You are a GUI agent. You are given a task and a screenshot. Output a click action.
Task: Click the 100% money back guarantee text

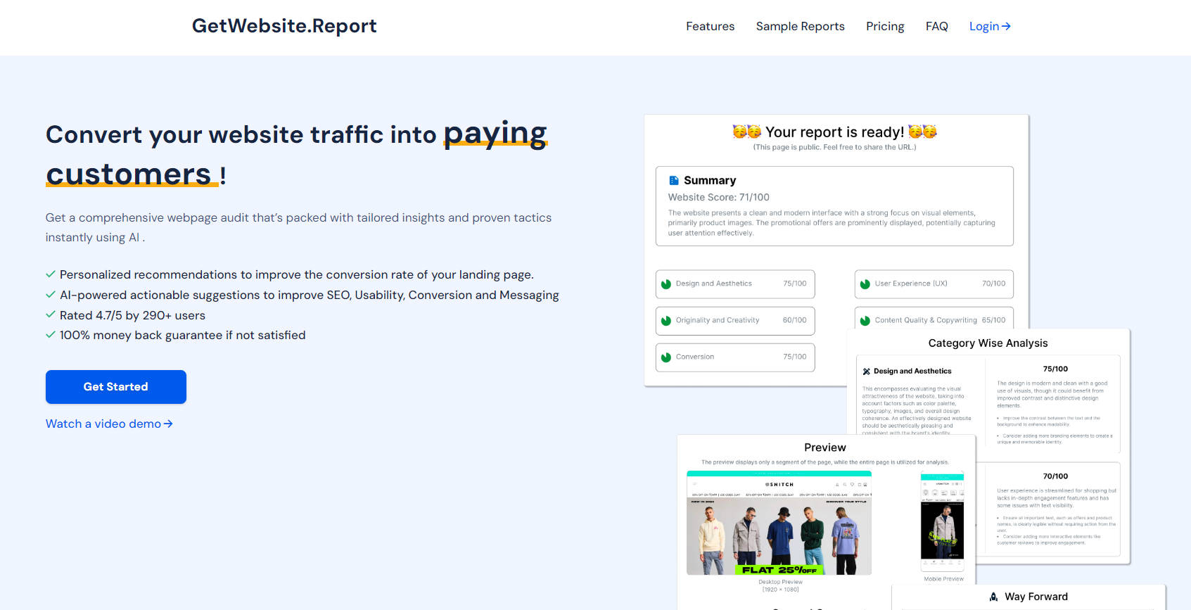pos(182,335)
